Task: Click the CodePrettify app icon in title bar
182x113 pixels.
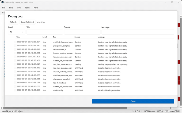Action: (x=2, y=2)
